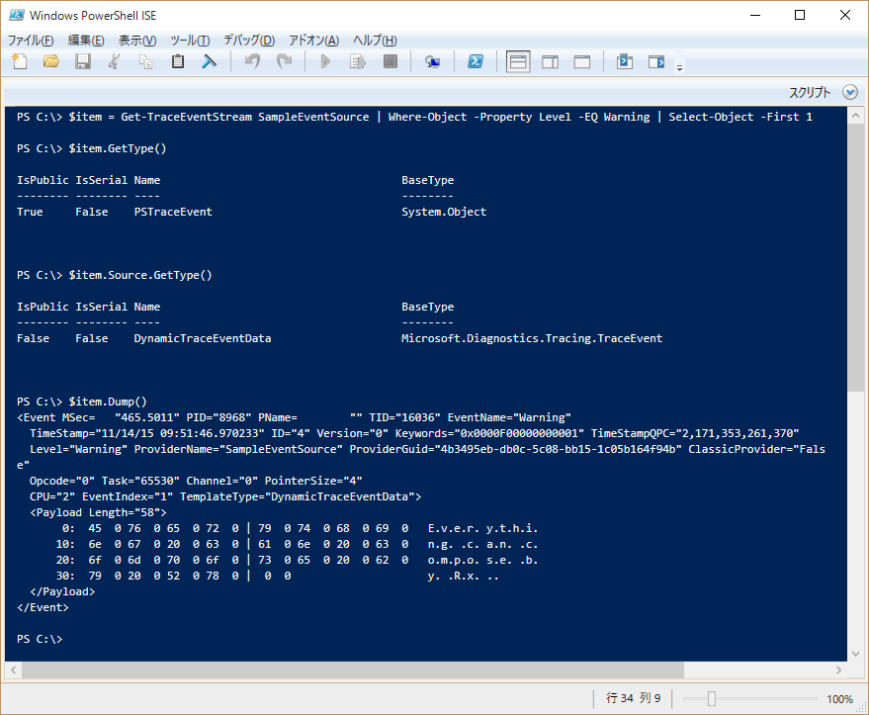Undo last action arrow
The image size is (869, 715).
(x=253, y=61)
